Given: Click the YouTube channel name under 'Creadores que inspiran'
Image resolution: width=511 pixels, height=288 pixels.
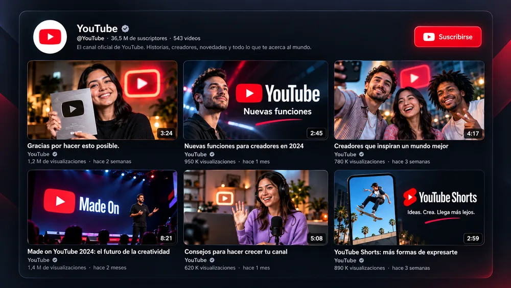Looking at the screenshot, I should click(x=345, y=154).
